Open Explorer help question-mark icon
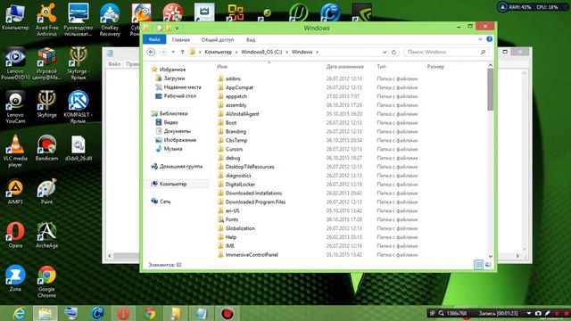Viewport: 571px width, 321px height. [x=490, y=39]
